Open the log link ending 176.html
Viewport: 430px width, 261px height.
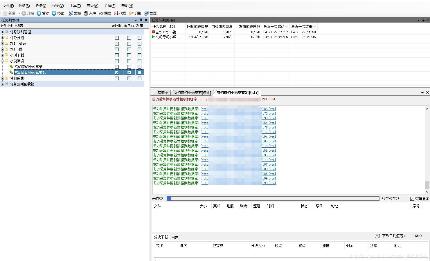pyautogui.click(x=239, y=128)
